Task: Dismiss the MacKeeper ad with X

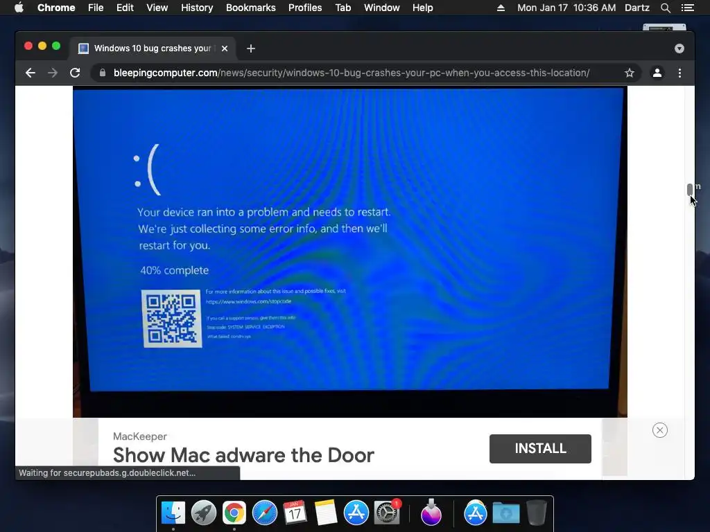Action: pyautogui.click(x=660, y=430)
